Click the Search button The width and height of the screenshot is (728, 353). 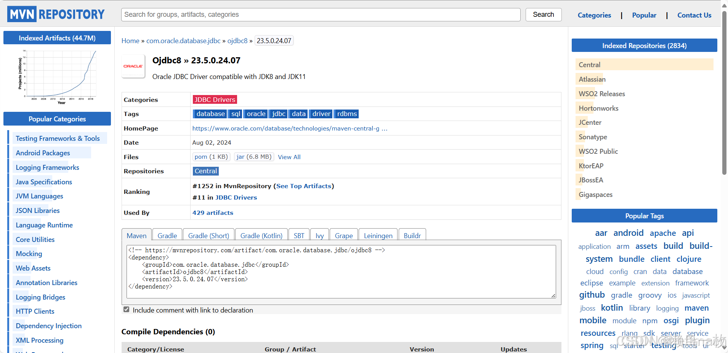coord(543,15)
